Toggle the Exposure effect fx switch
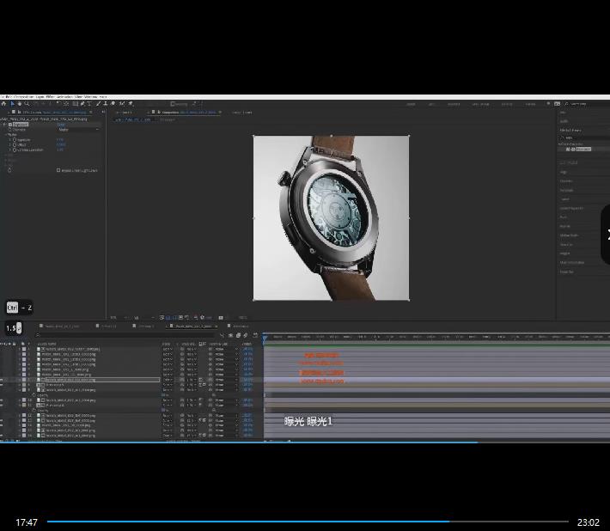610x531 pixels. [x=9, y=125]
